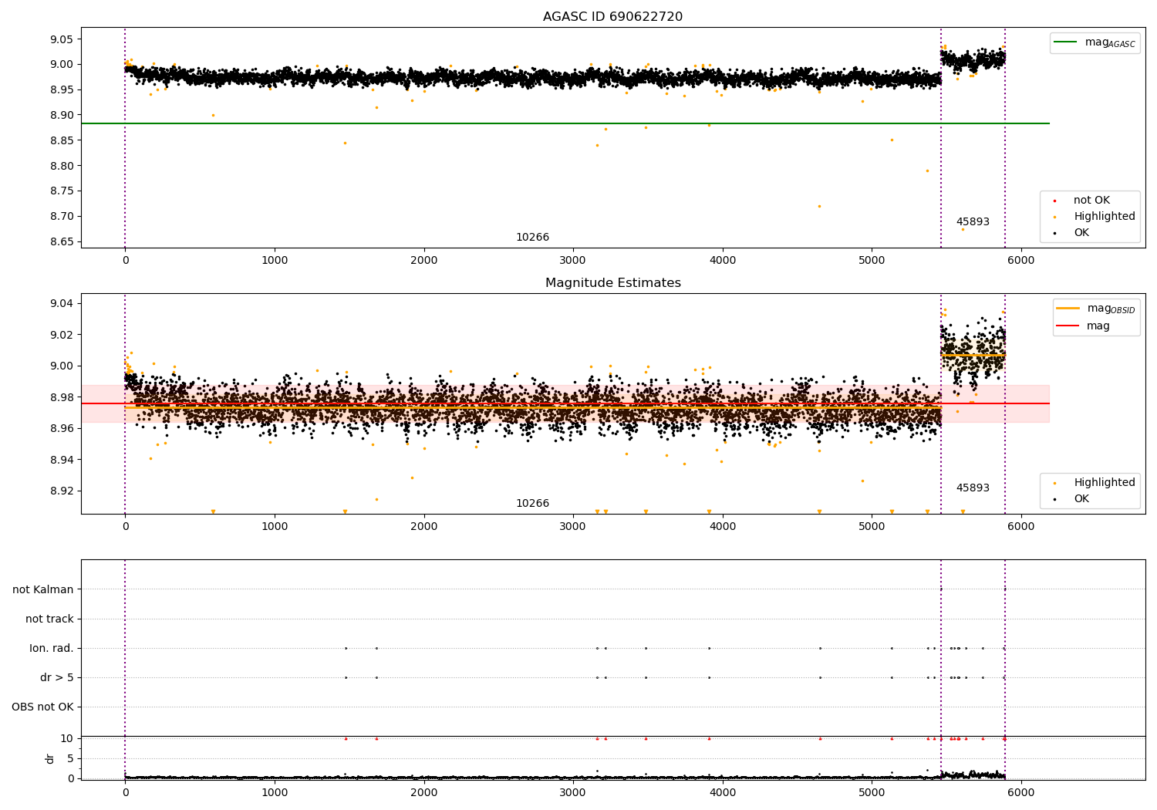1157x810 pixels.
Task: Select 'Highlighted' in the Magnitude Estimates legend
Action: (1104, 483)
